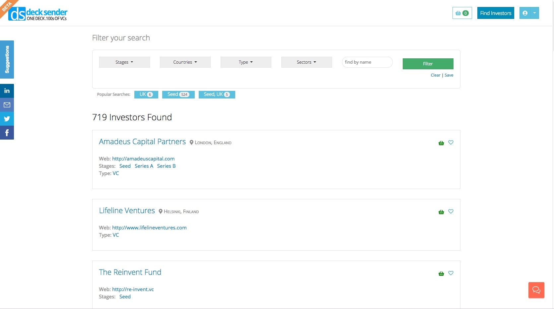Viewport: 554px width, 309px height.
Task: Open the basket showing 0 items
Action: (x=462, y=13)
